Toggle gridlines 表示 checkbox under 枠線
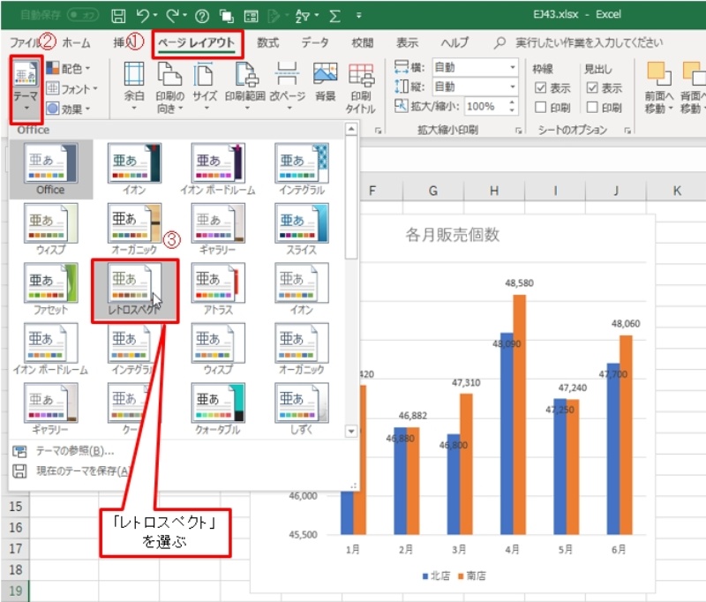Screen dimensions: 706x602 [541, 88]
